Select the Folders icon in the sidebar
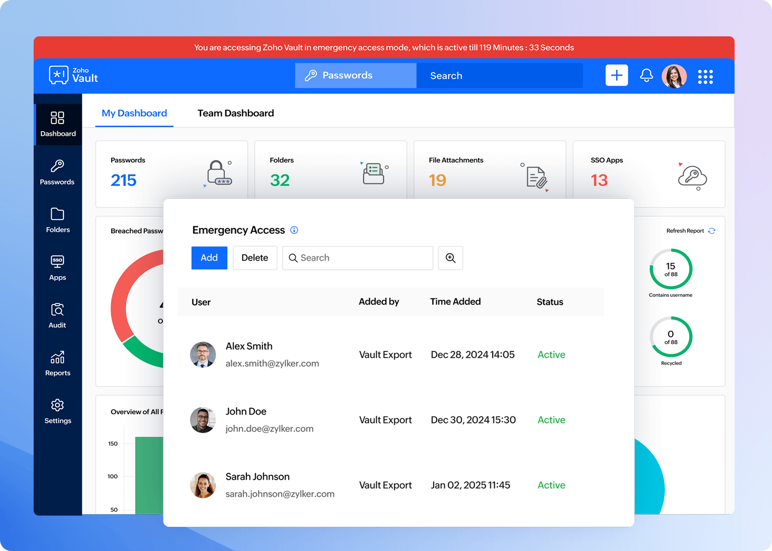 tap(57, 220)
